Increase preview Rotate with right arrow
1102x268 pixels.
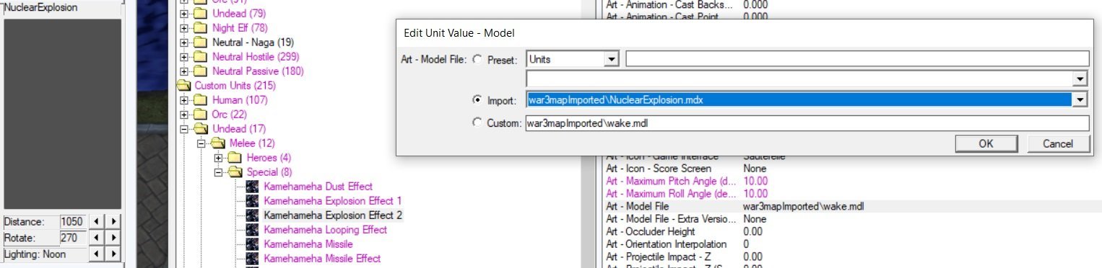[x=113, y=237]
